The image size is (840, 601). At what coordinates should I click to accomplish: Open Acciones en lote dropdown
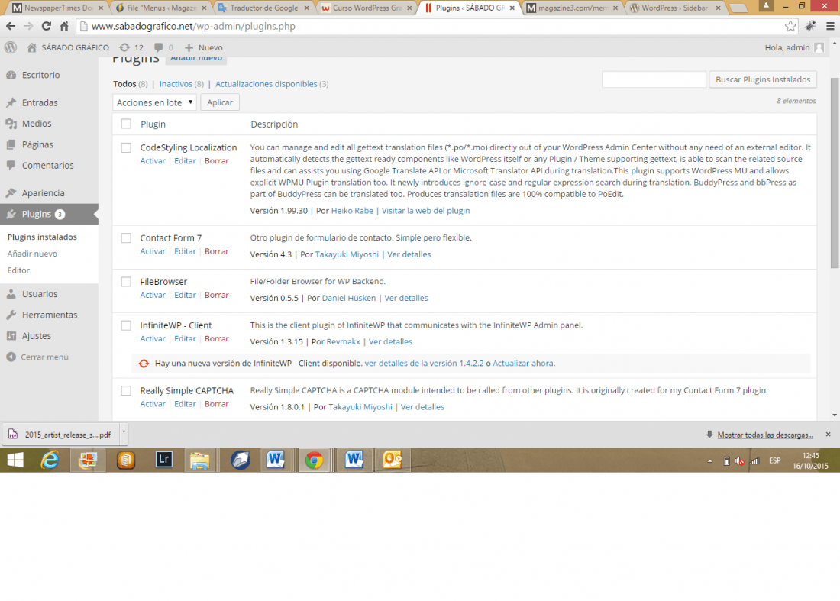pyautogui.click(x=155, y=102)
